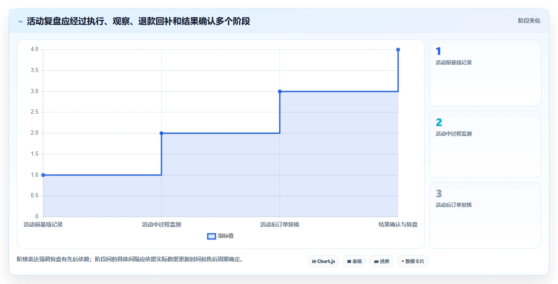
Task: Click the lightning icon beside the title
Action: tap(21, 21)
